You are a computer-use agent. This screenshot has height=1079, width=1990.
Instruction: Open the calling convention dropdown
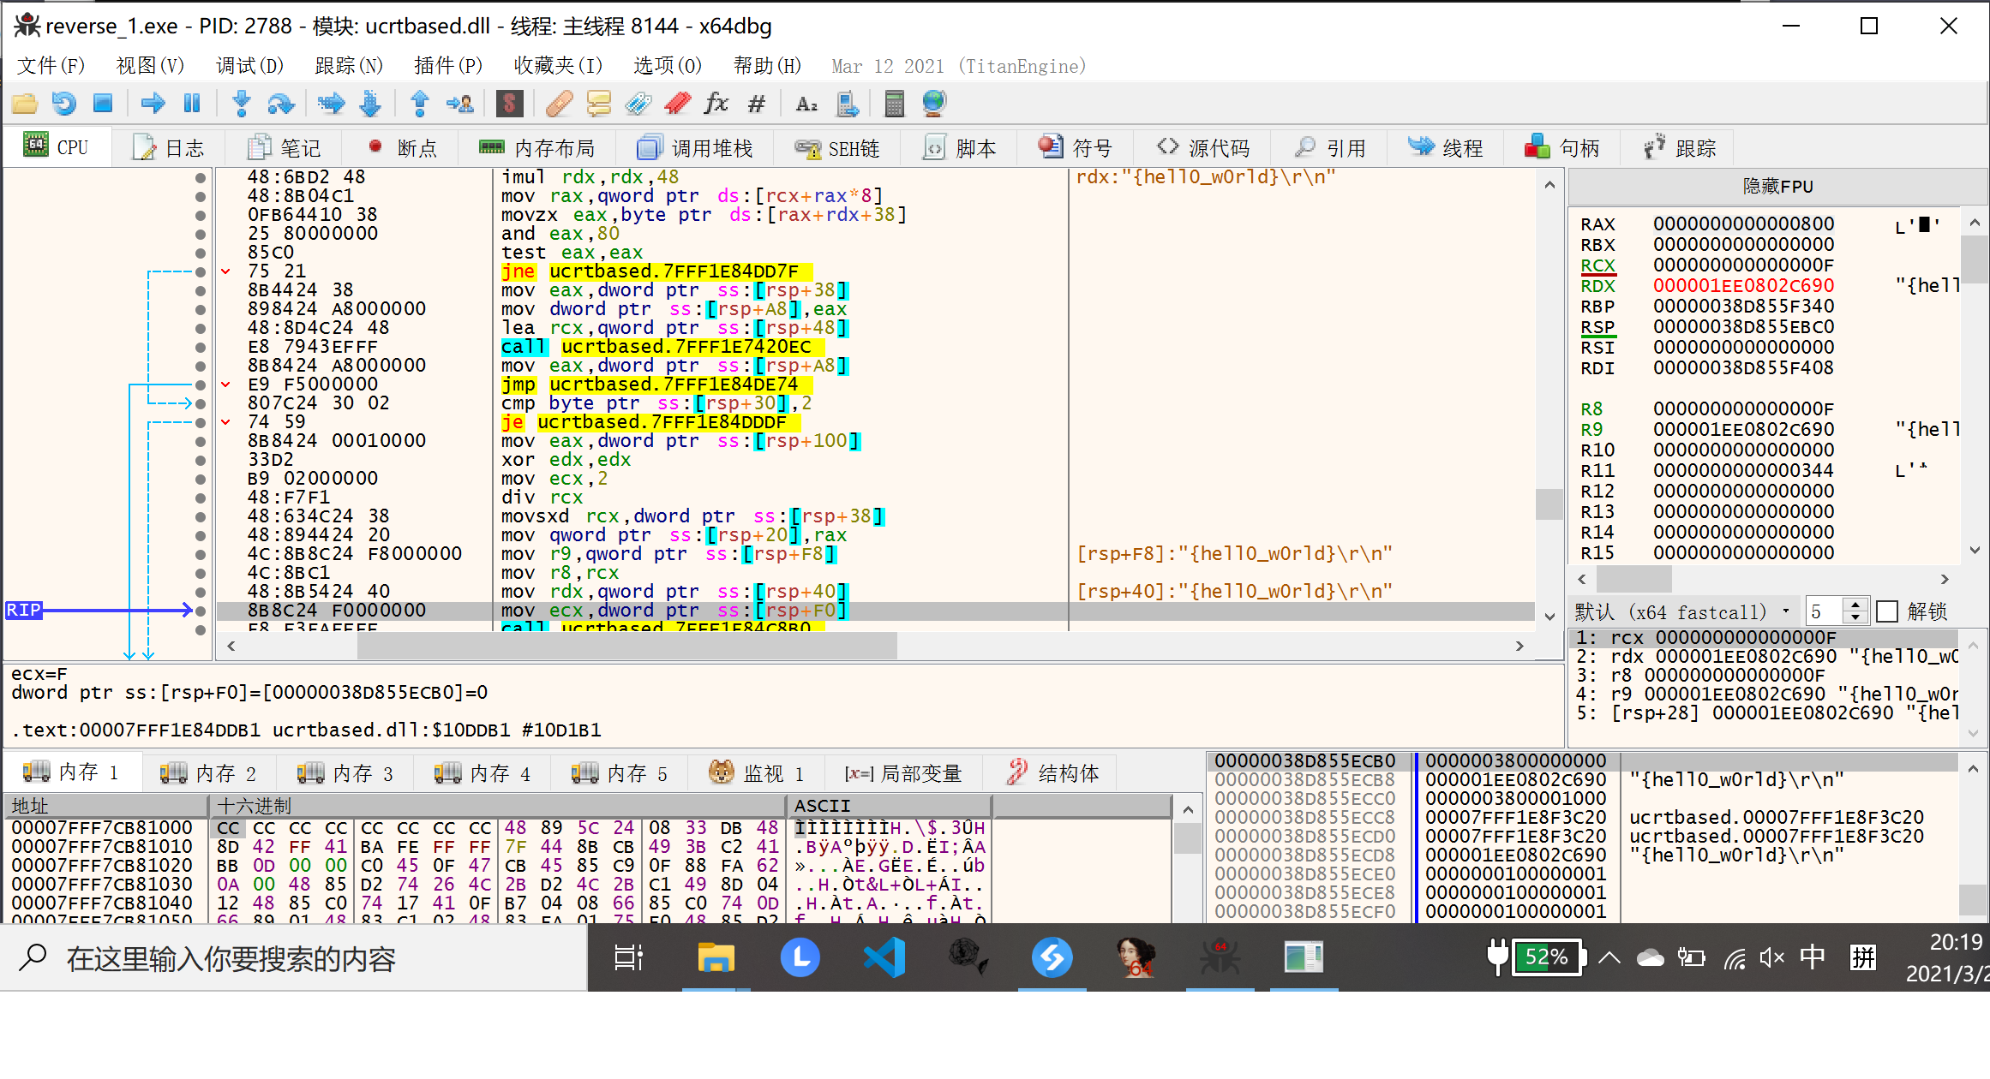click(x=1681, y=611)
